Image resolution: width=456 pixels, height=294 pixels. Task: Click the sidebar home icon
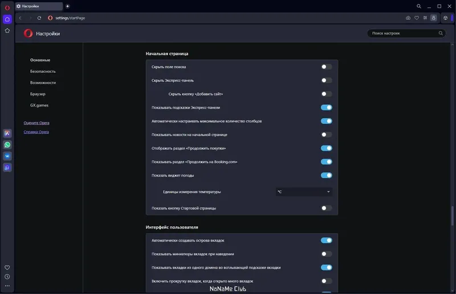[x=7, y=19]
